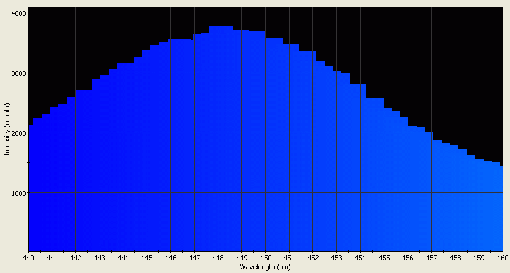The image size is (510, 273).
Task: Click the 459 wavelength axis label
Action: 479,258
